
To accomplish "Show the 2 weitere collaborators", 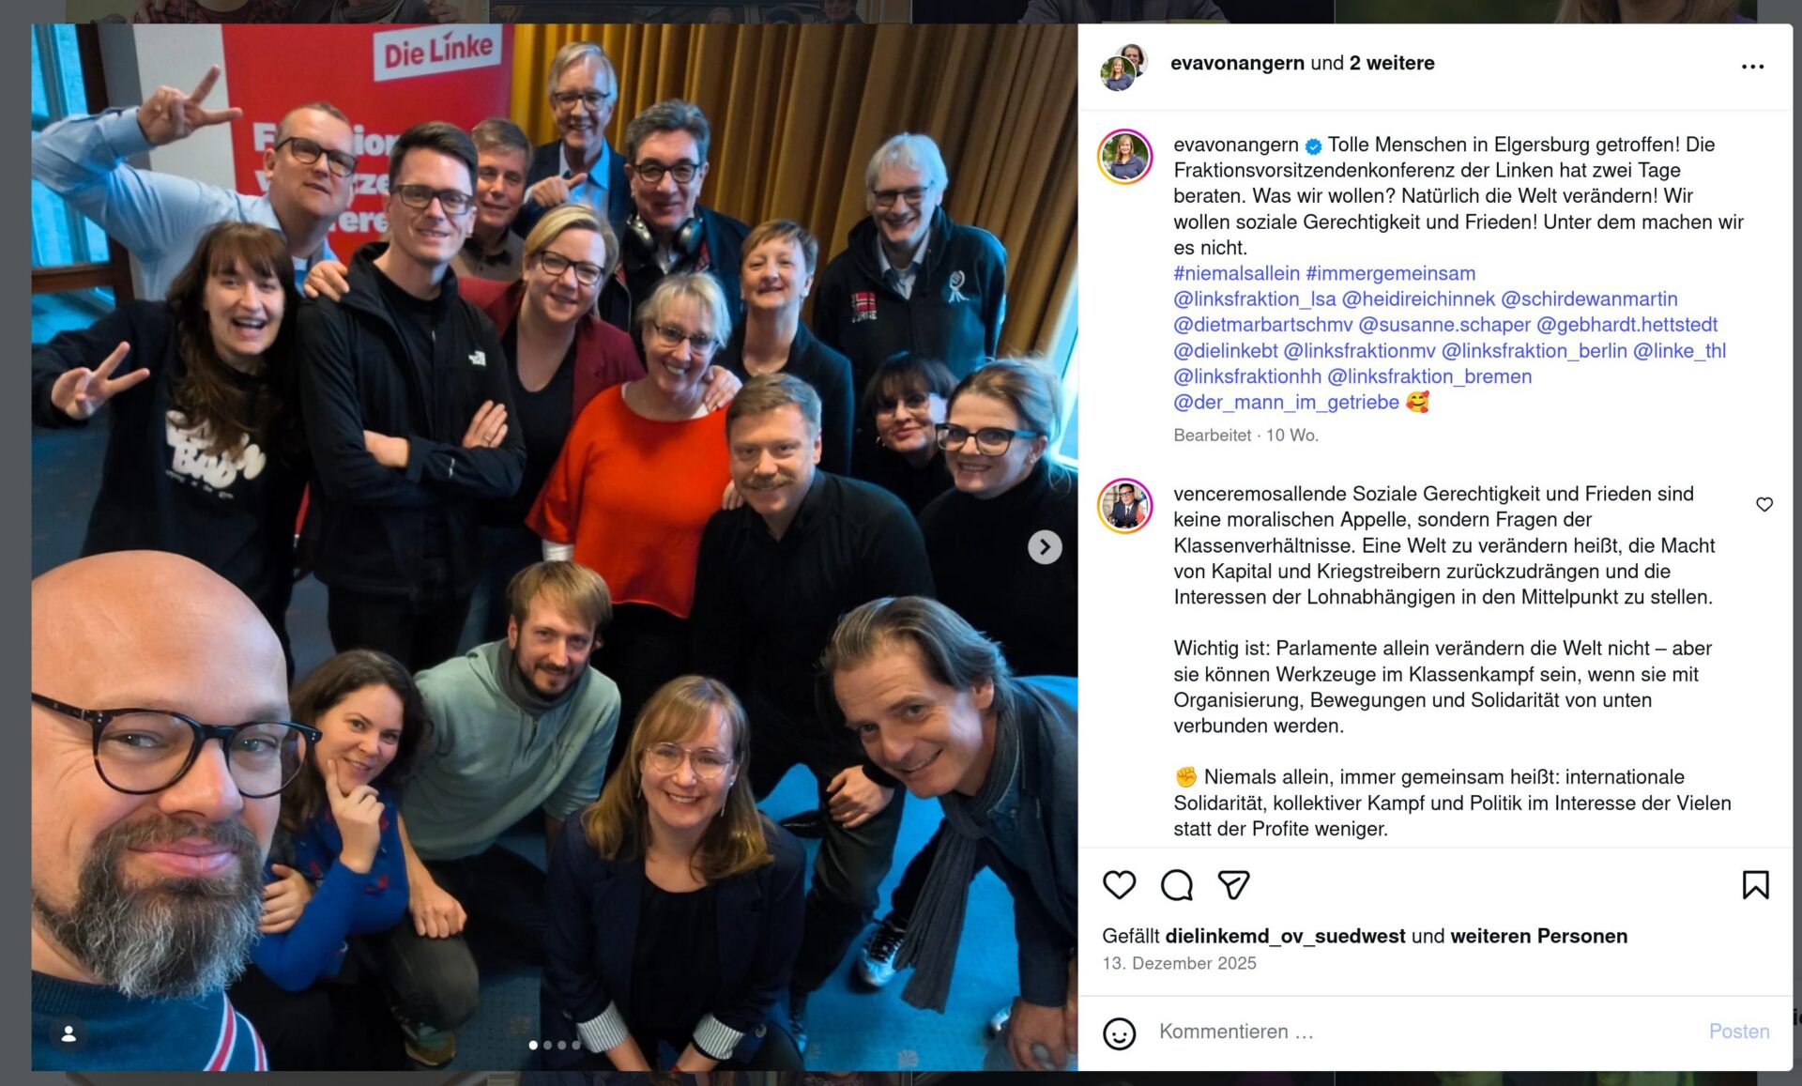I will click(1392, 63).
